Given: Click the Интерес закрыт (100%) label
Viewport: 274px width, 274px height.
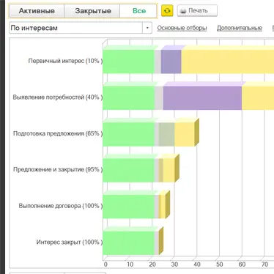Looking at the screenshot, I should [x=70, y=242].
